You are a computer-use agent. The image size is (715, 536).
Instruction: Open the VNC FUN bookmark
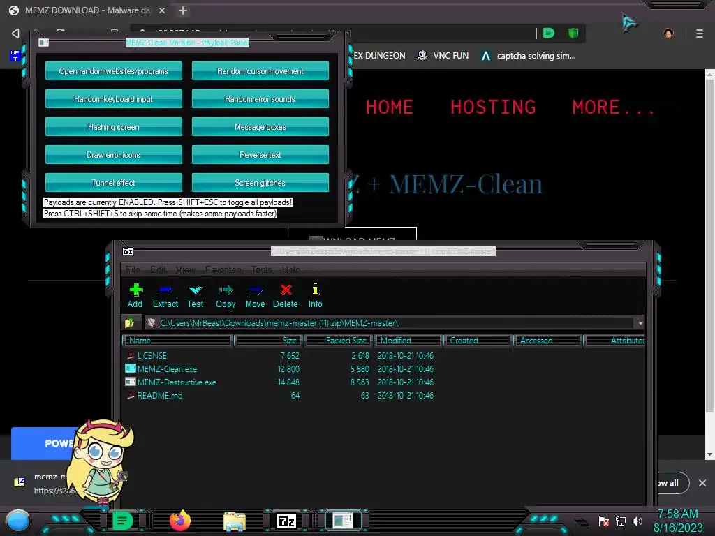[x=443, y=56]
